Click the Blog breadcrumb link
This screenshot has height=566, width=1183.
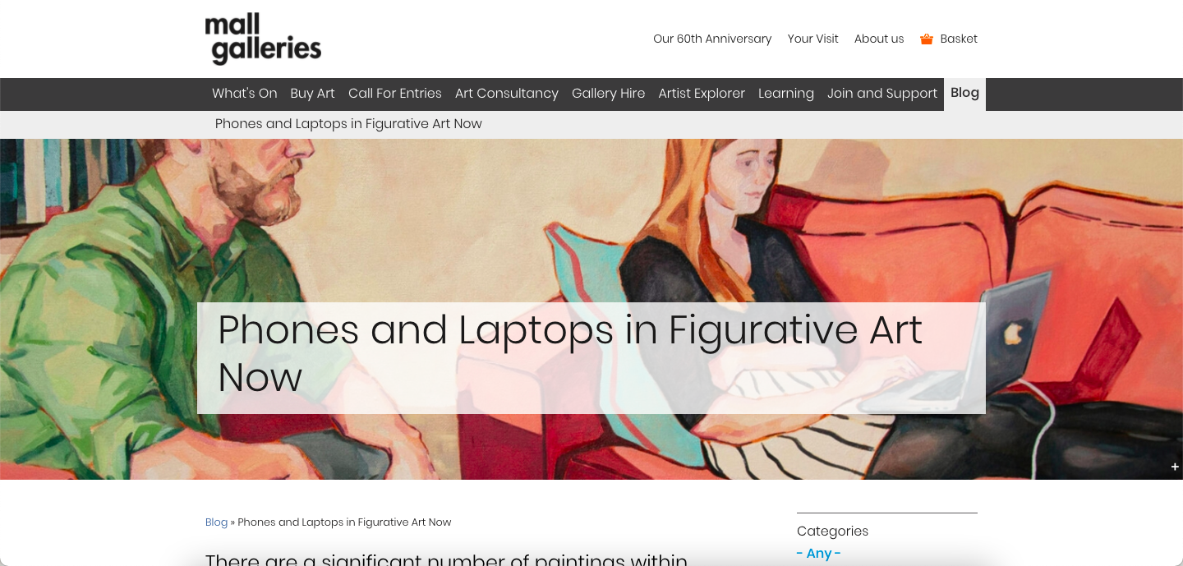pyautogui.click(x=216, y=522)
